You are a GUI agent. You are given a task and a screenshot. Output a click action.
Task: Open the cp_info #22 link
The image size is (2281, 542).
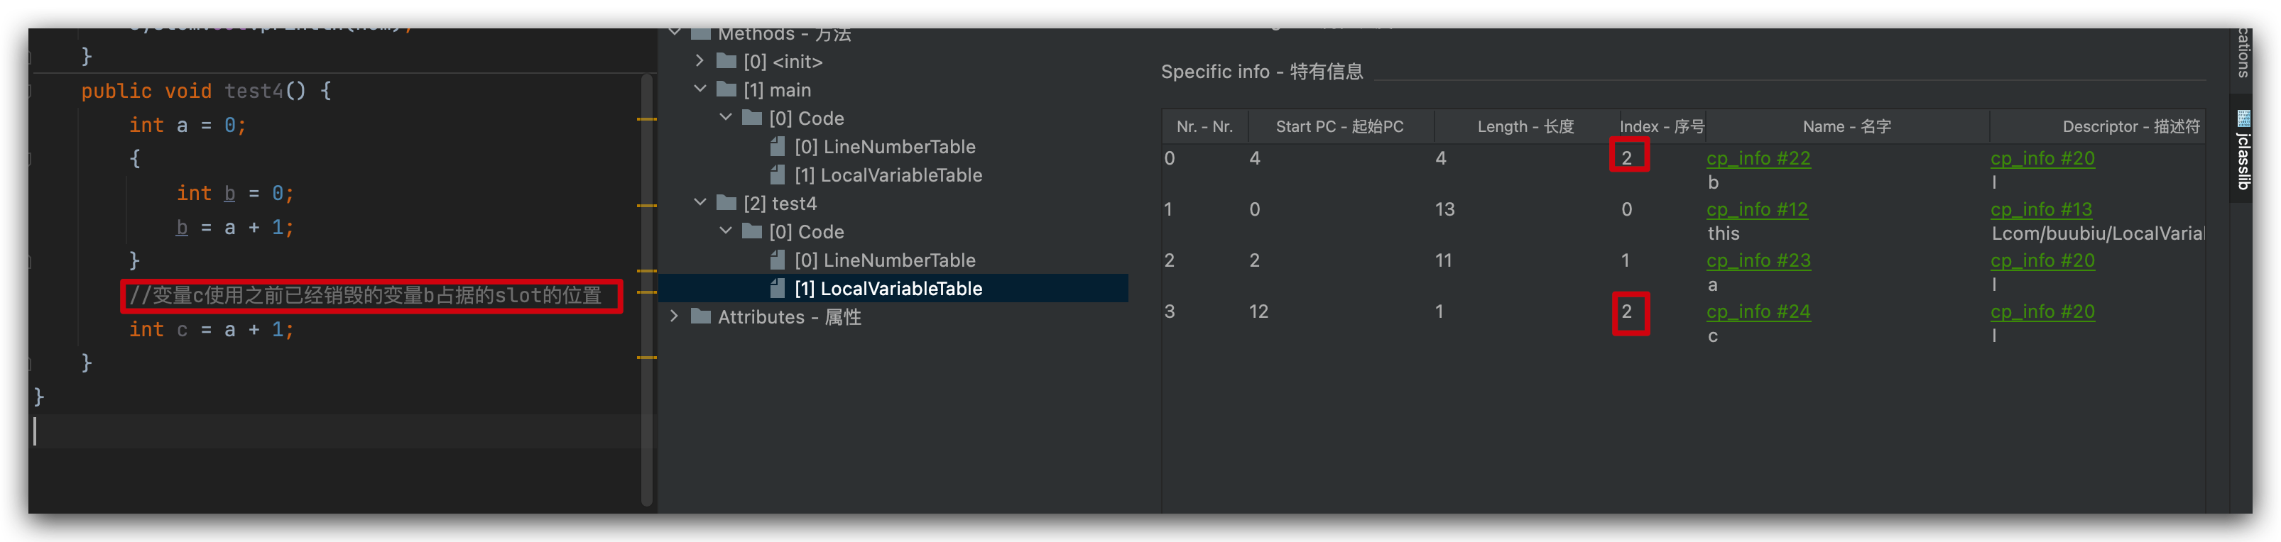pyautogui.click(x=1758, y=158)
